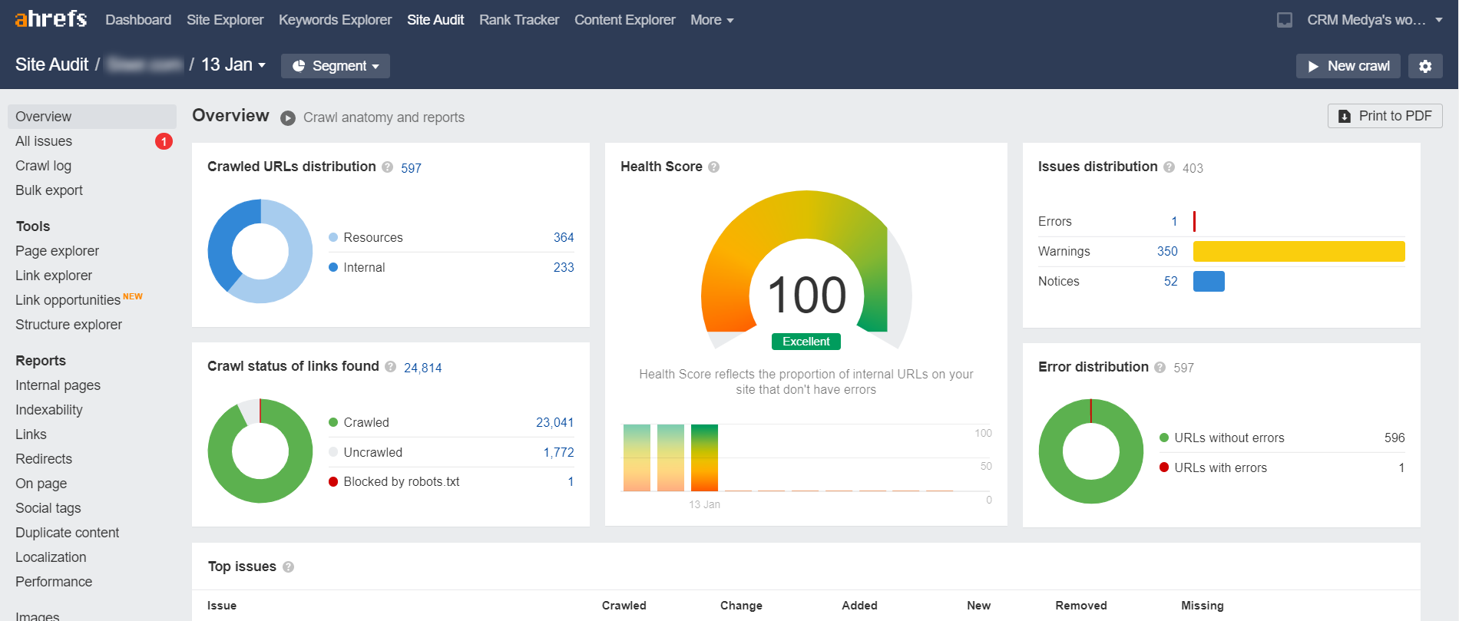Open All issues in the sidebar
Viewport: 1459px width, 621px height.
[44, 141]
